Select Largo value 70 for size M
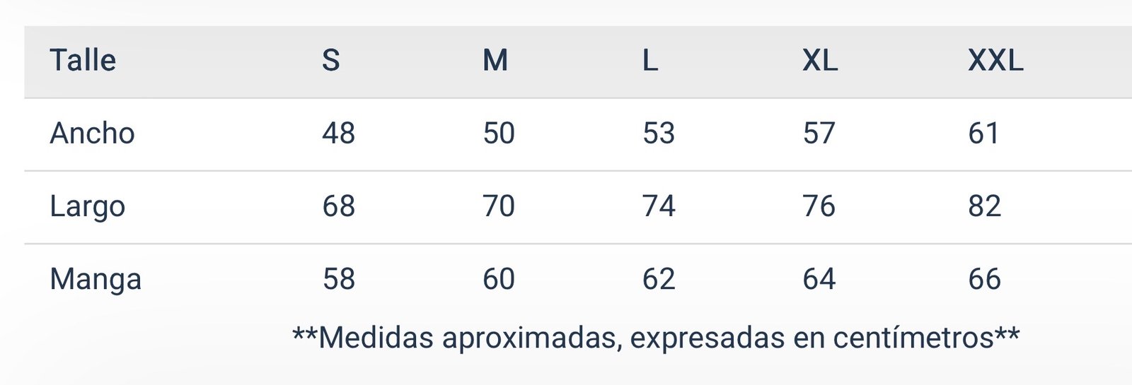Screen dimensions: 1132x385 tap(499, 206)
